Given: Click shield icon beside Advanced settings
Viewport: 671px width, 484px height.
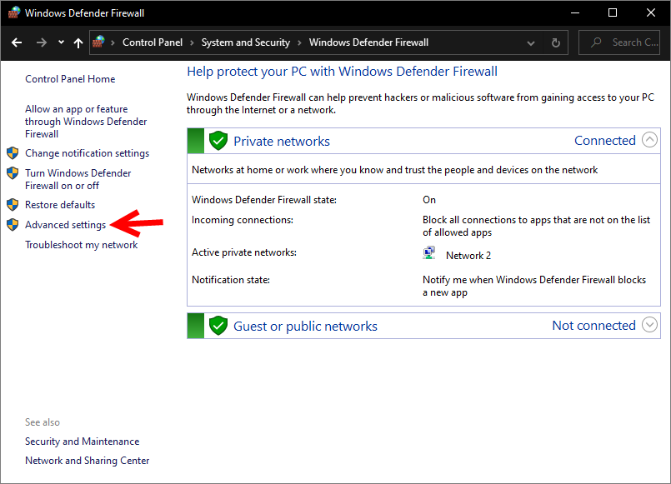Looking at the screenshot, I should coord(13,224).
